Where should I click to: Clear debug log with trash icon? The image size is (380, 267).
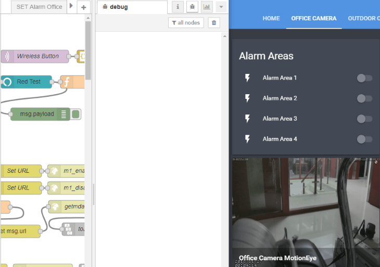point(214,22)
